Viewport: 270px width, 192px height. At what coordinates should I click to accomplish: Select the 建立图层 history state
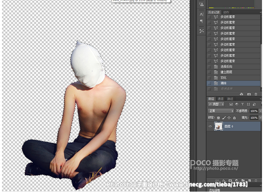pyautogui.click(x=234, y=72)
